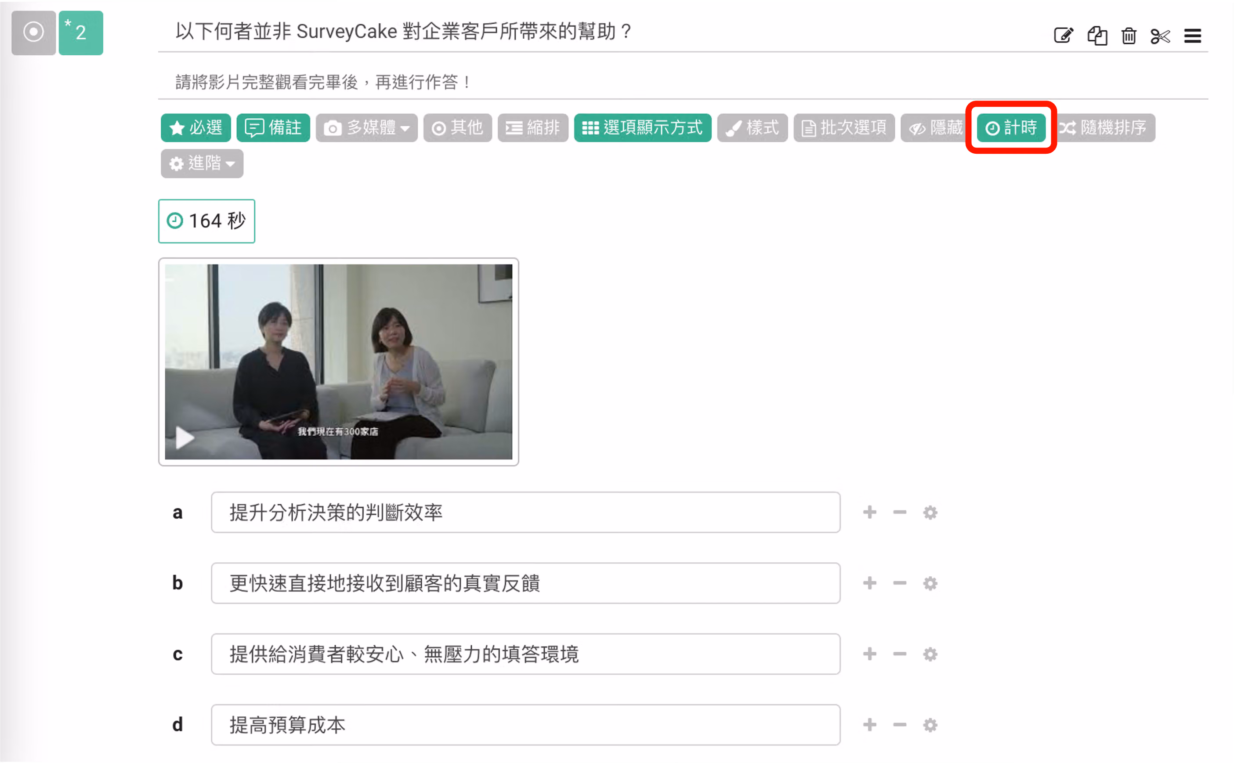1234x763 pixels.
Task: Click the question title text
Action: coord(404,31)
